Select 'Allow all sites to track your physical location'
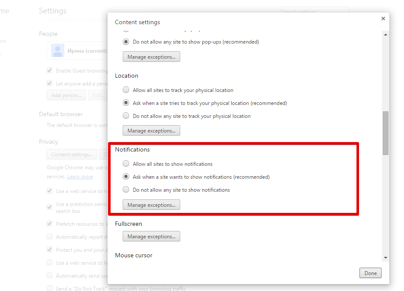This screenshot has height=291, width=404. [126, 90]
